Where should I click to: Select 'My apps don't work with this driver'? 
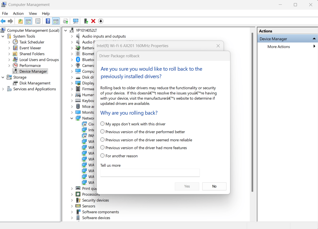point(102,124)
